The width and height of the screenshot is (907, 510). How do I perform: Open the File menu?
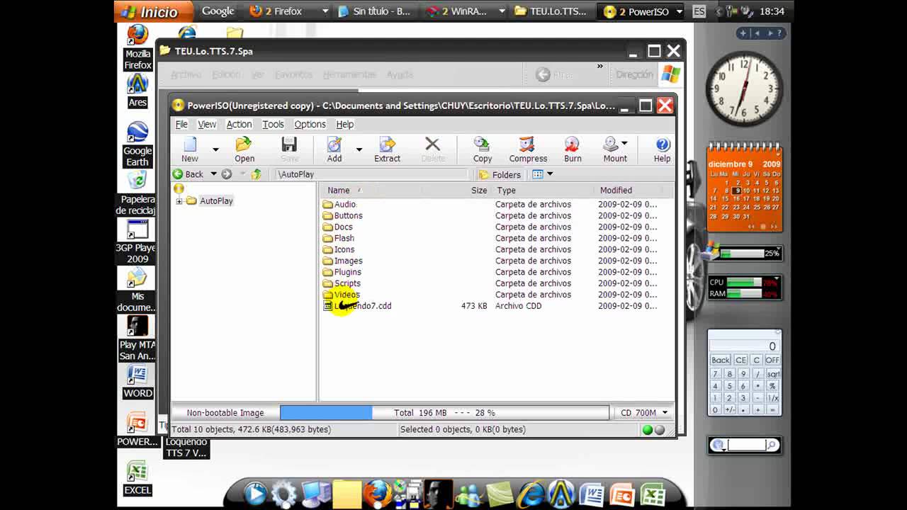point(181,124)
